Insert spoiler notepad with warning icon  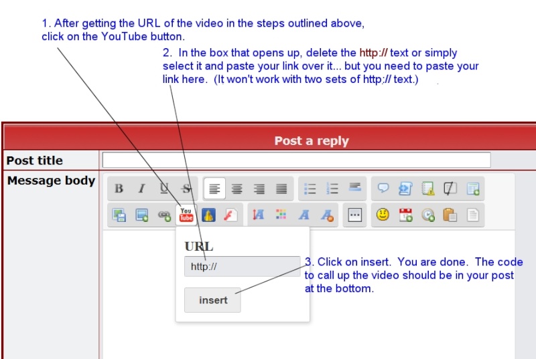tap(428, 189)
